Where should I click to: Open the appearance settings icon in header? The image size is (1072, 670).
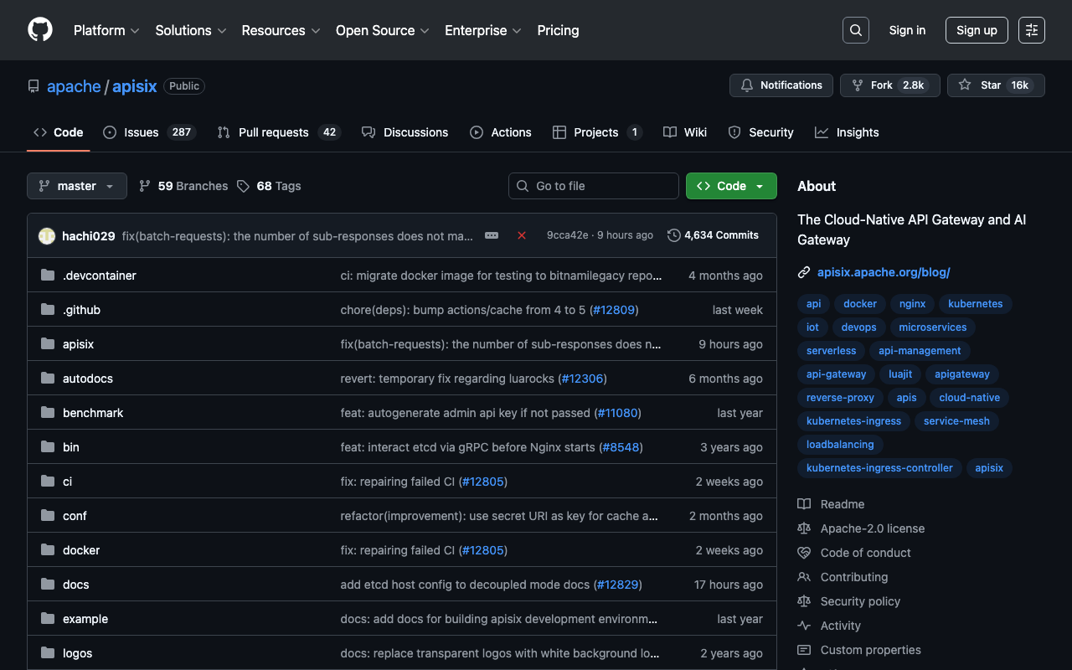[1031, 30]
